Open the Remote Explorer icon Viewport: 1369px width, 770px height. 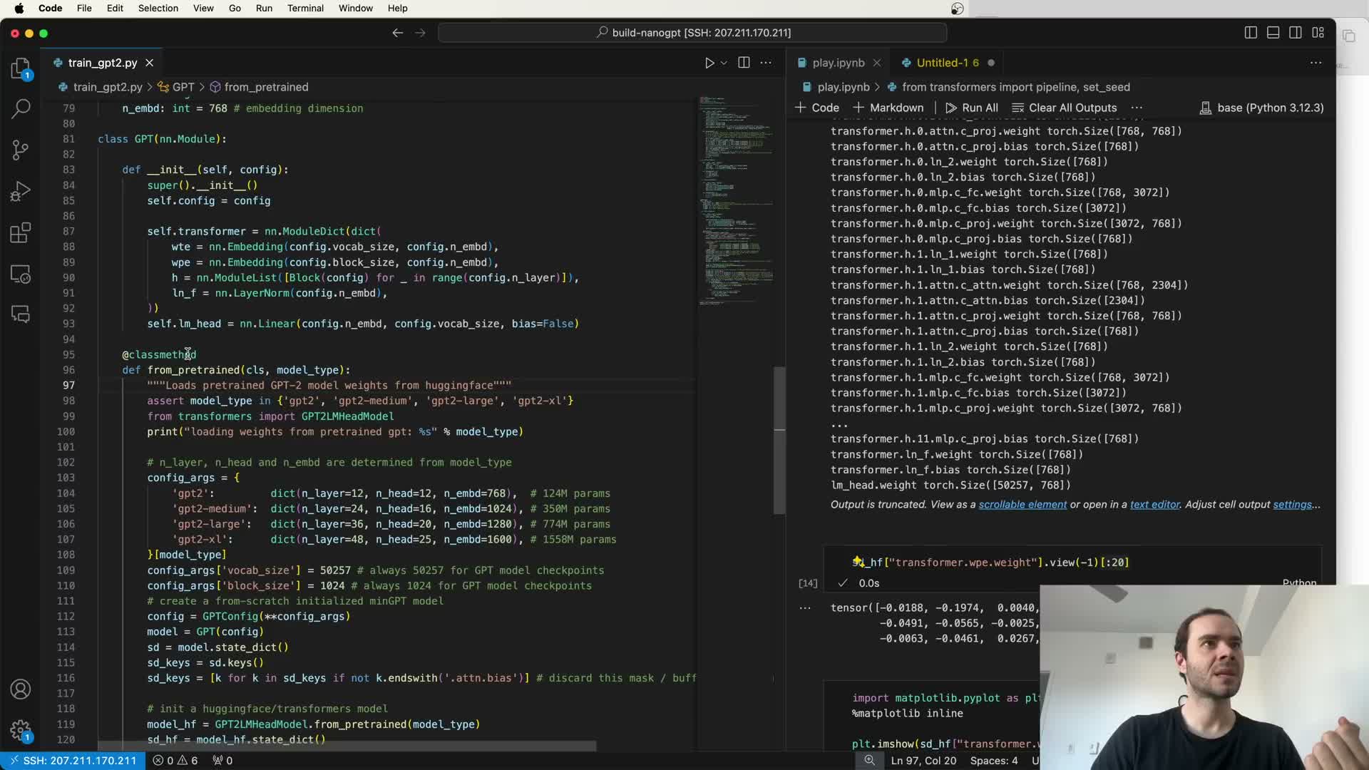click(21, 274)
